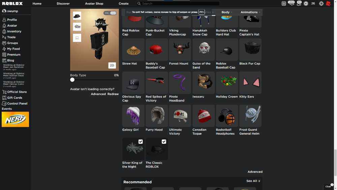The width and height of the screenshot is (337, 190).
Task: Open the NERF event banner
Action: tap(15, 119)
